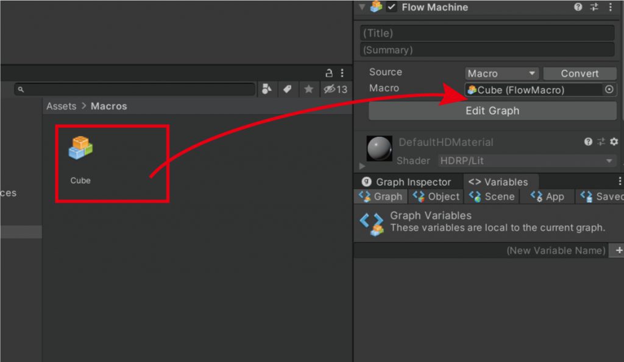Select the Object variables tab
This screenshot has width=624, height=362.
click(436, 197)
